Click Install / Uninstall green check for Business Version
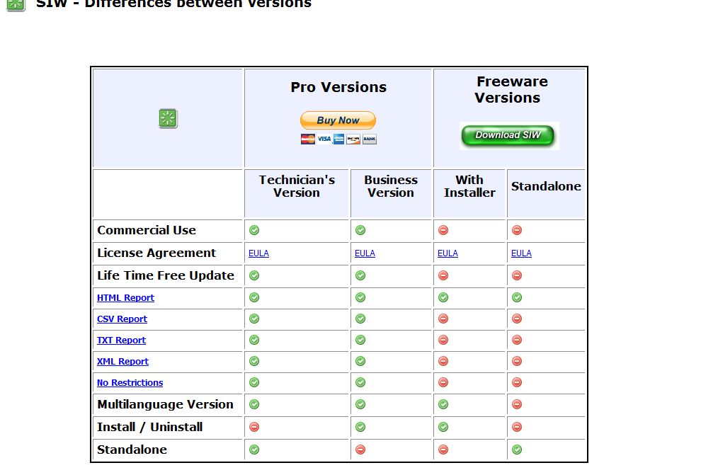This screenshot has height=475, width=701. [360, 427]
